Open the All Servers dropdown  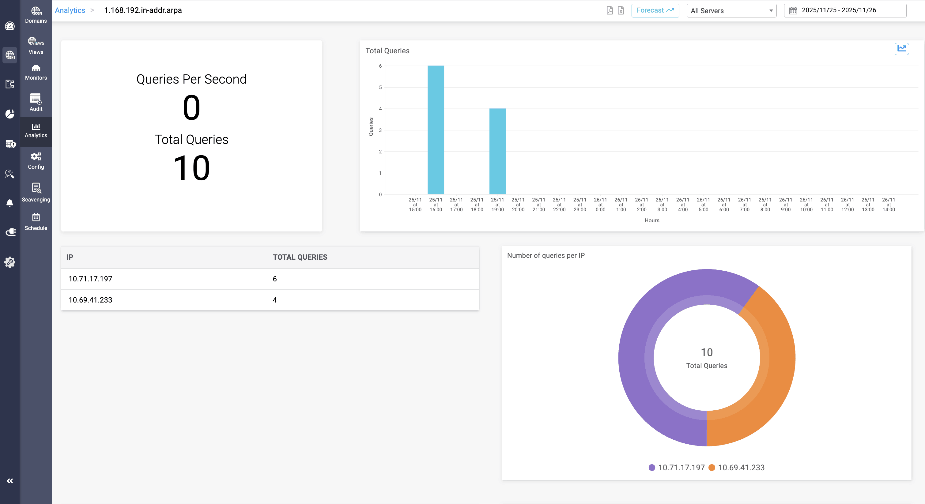731,10
